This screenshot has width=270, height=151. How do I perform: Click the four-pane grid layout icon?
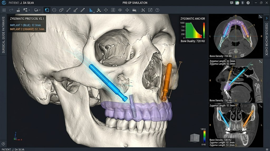[113, 10]
